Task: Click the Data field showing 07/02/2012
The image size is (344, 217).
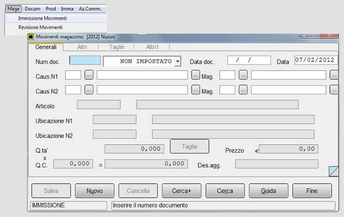Action: coord(316,60)
